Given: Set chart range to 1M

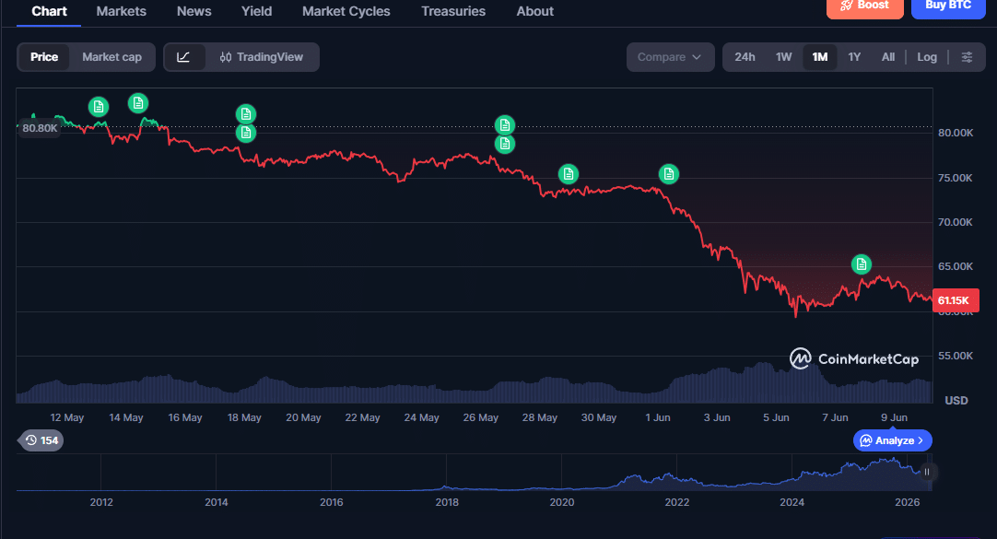Looking at the screenshot, I should (819, 57).
